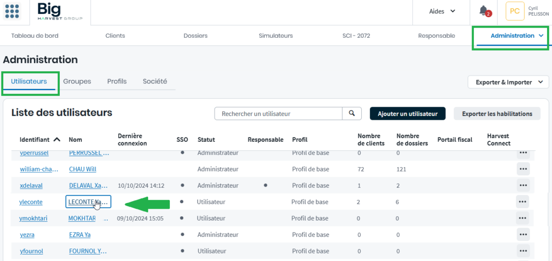
Task: Switch to the Groupes tab
Action: tap(77, 81)
